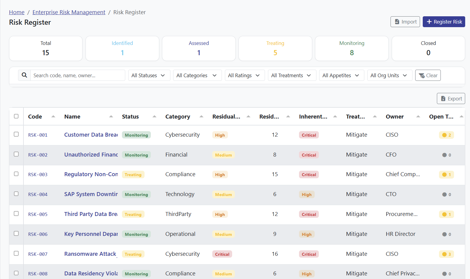The image size is (470, 279).
Task: Select the RSK-004 row checkbox
Action: pyautogui.click(x=16, y=194)
